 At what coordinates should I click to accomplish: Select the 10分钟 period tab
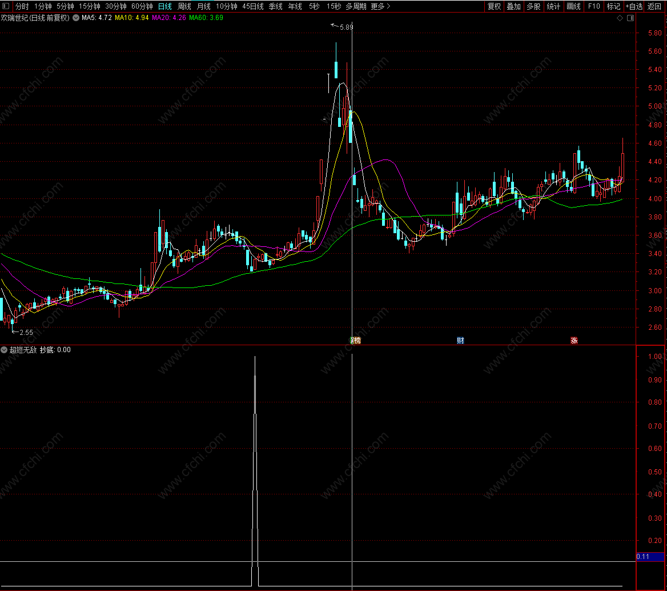click(x=226, y=6)
